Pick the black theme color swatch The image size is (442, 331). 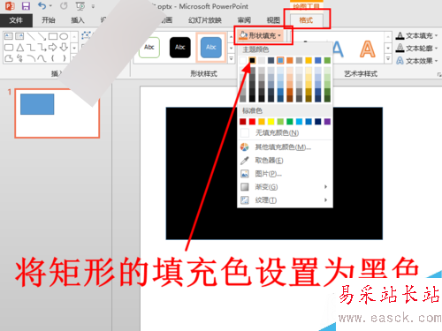click(x=252, y=60)
